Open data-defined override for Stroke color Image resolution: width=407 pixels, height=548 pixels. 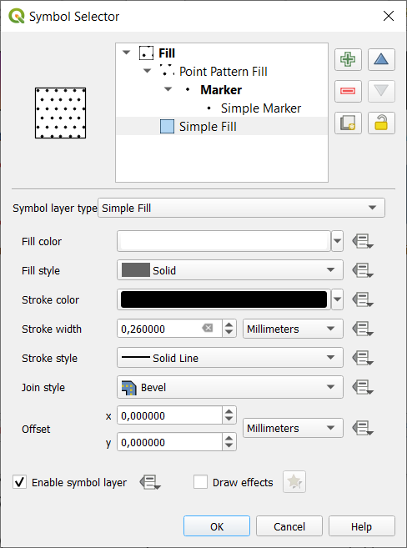pos(363,300)
